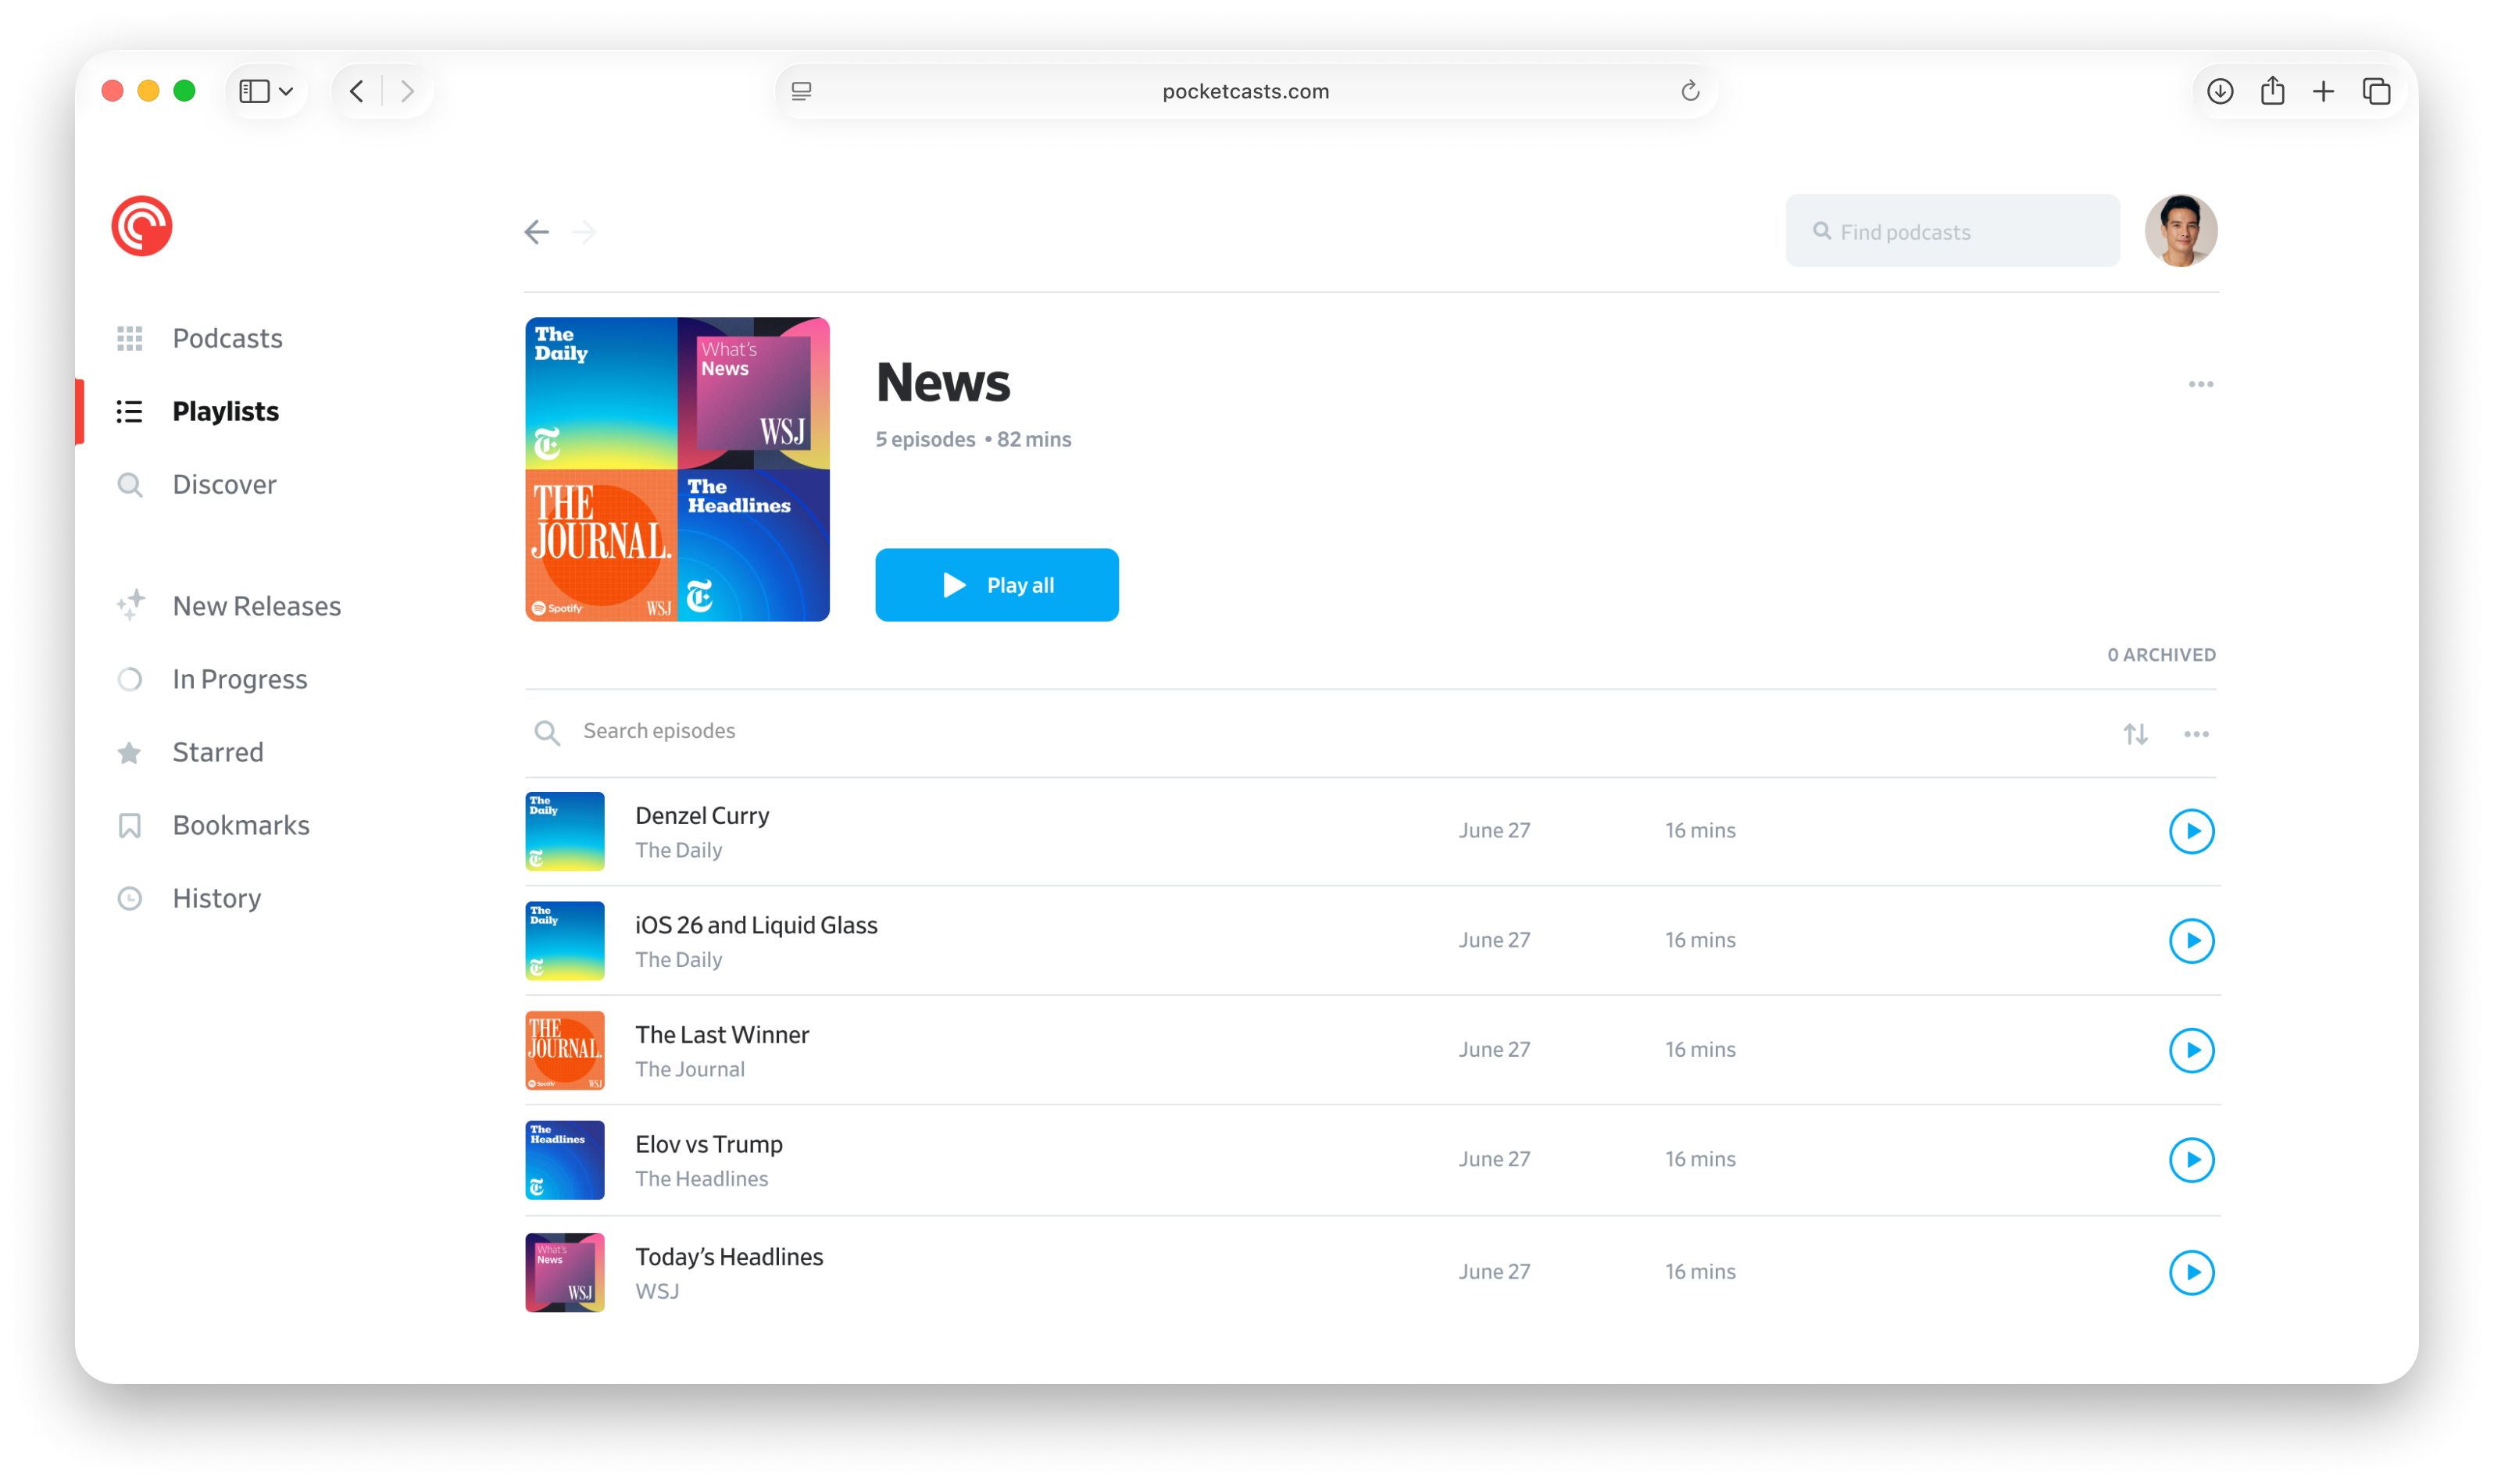
Task: Show the 0 Archived episodes
Action: point(2161,655)
